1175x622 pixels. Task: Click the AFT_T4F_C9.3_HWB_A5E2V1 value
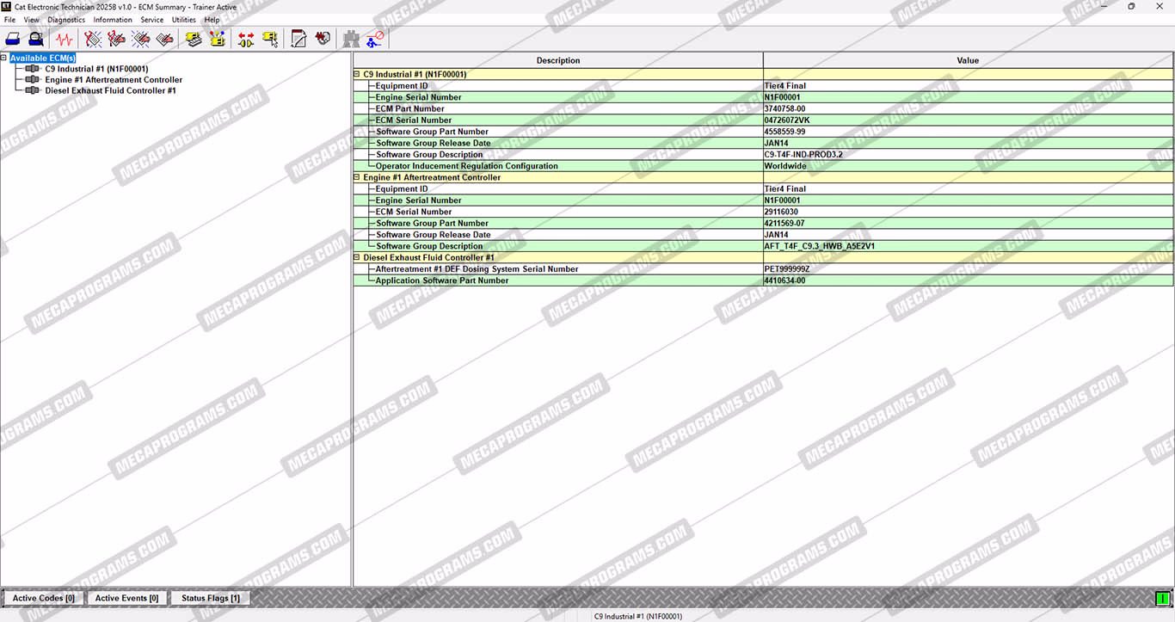(820, 246)
